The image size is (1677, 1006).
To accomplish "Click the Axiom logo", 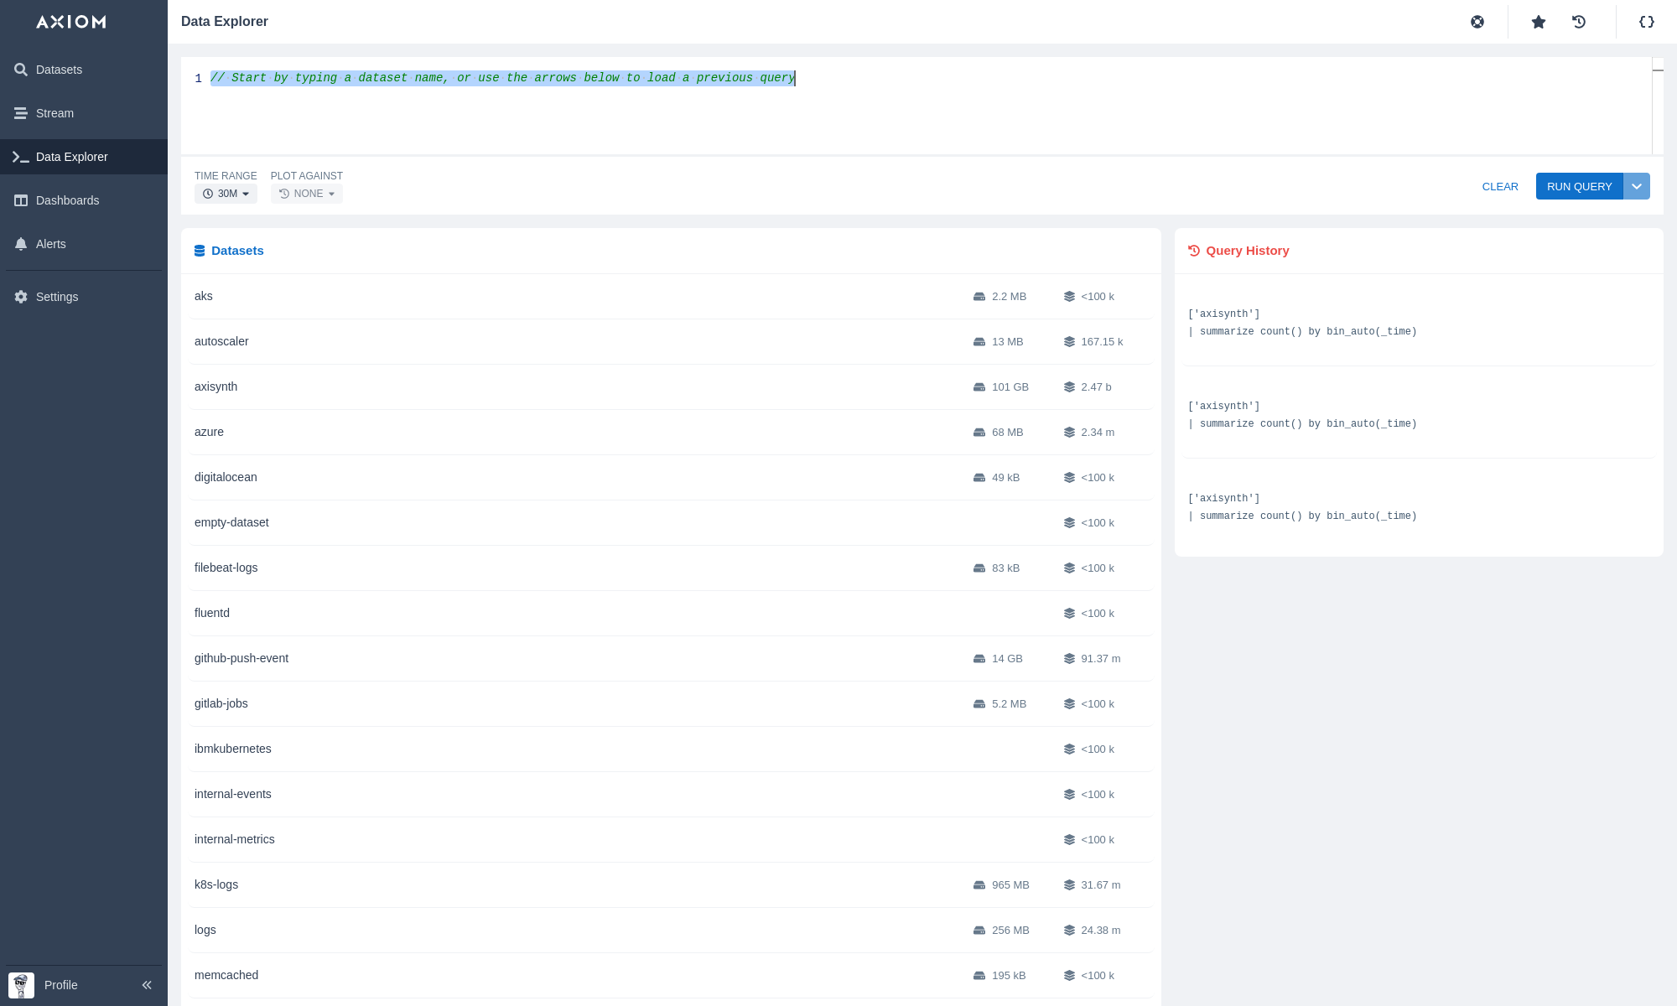I will (71, 22).
